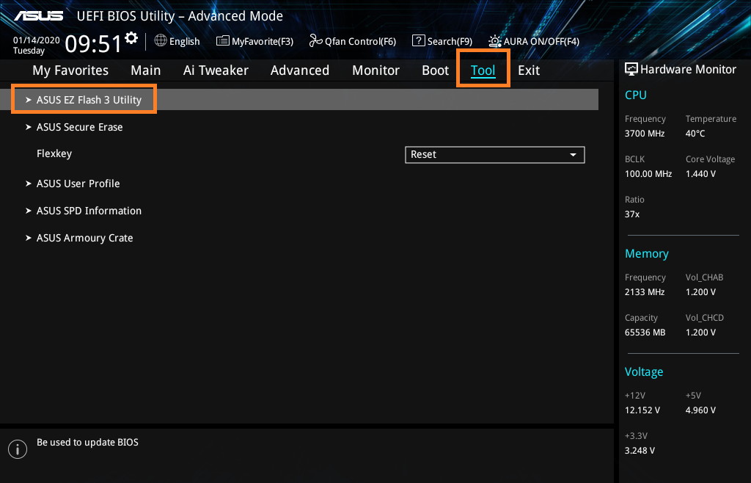
Task: Open ASUS SPD Information
Action: pyautogui.click(x=89, y=211)
